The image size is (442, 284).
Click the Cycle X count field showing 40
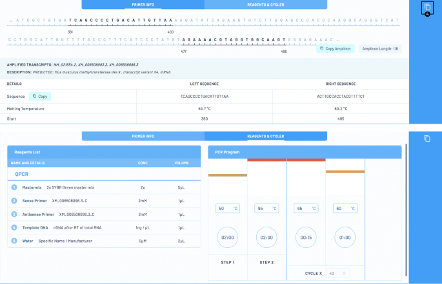point(338,274)
